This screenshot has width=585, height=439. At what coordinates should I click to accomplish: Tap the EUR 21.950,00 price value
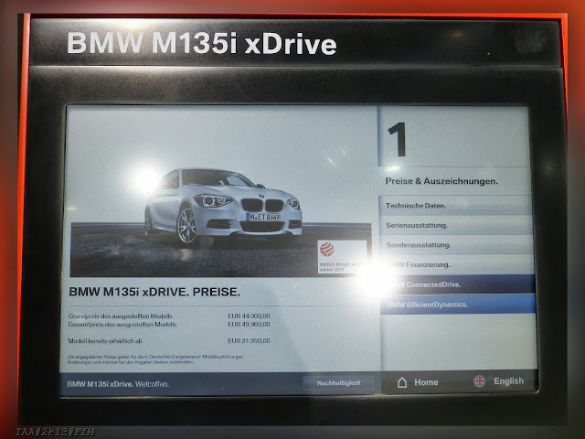click(249, 341)
